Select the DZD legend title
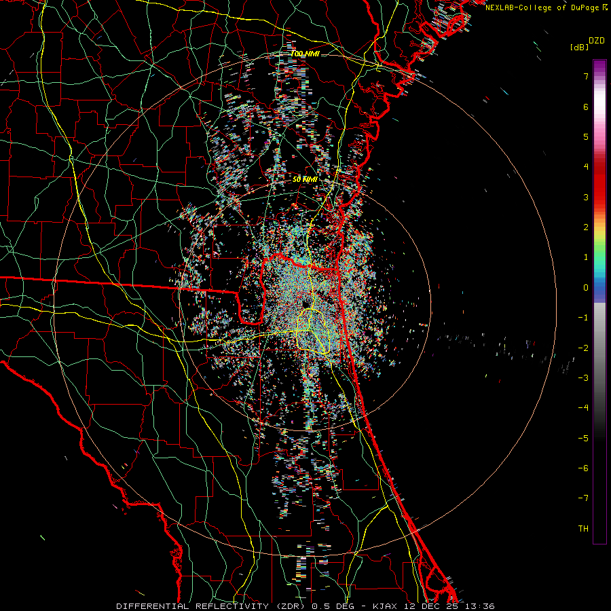 point(596,41)
